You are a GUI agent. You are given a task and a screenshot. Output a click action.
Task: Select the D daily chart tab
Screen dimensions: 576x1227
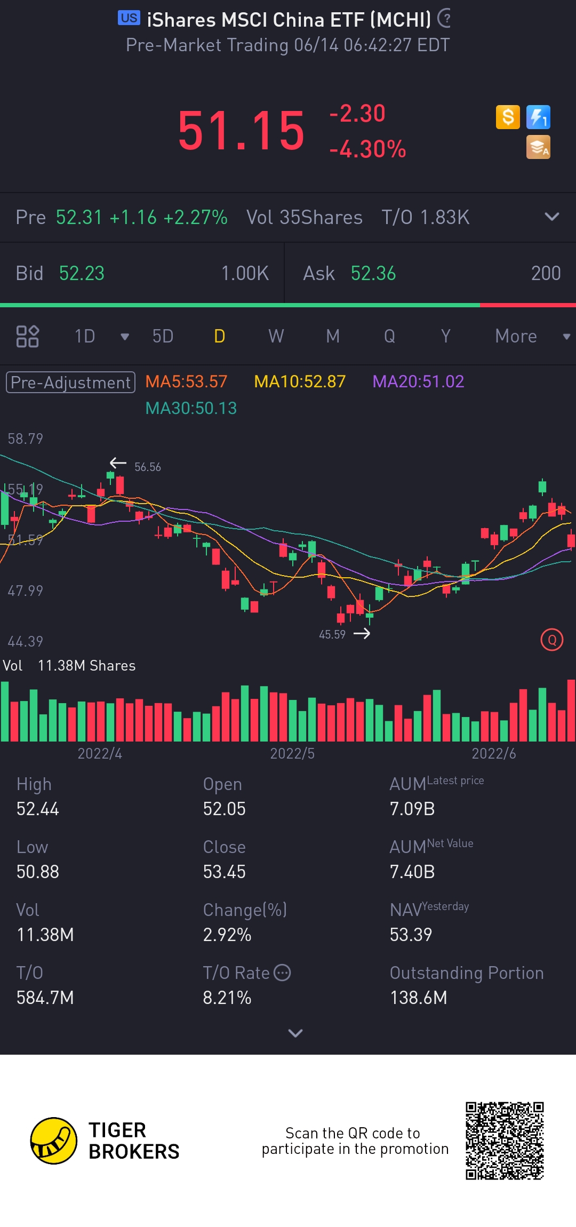tap(220, 336)
